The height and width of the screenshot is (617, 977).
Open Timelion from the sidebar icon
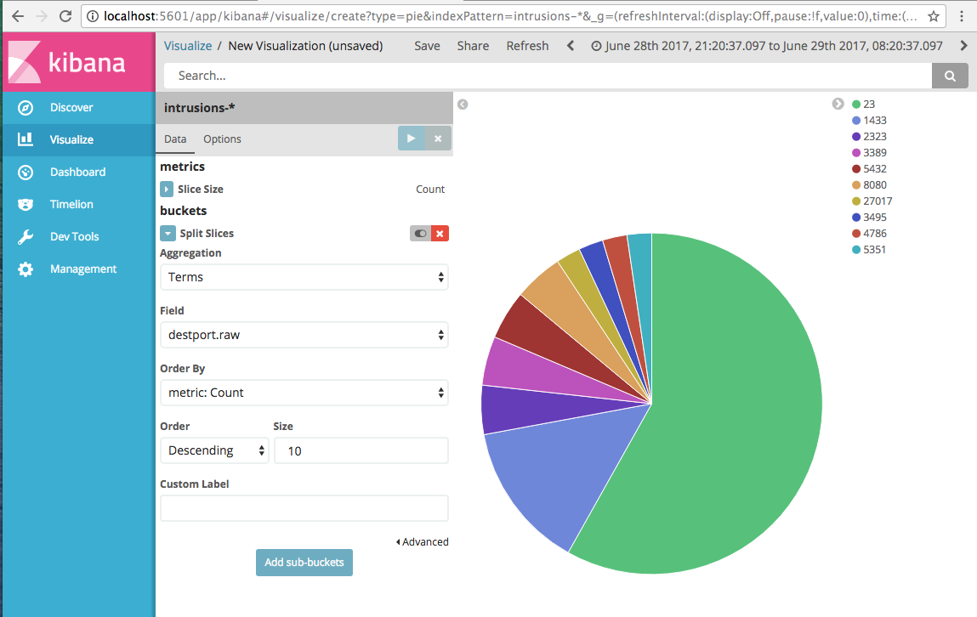26,205
